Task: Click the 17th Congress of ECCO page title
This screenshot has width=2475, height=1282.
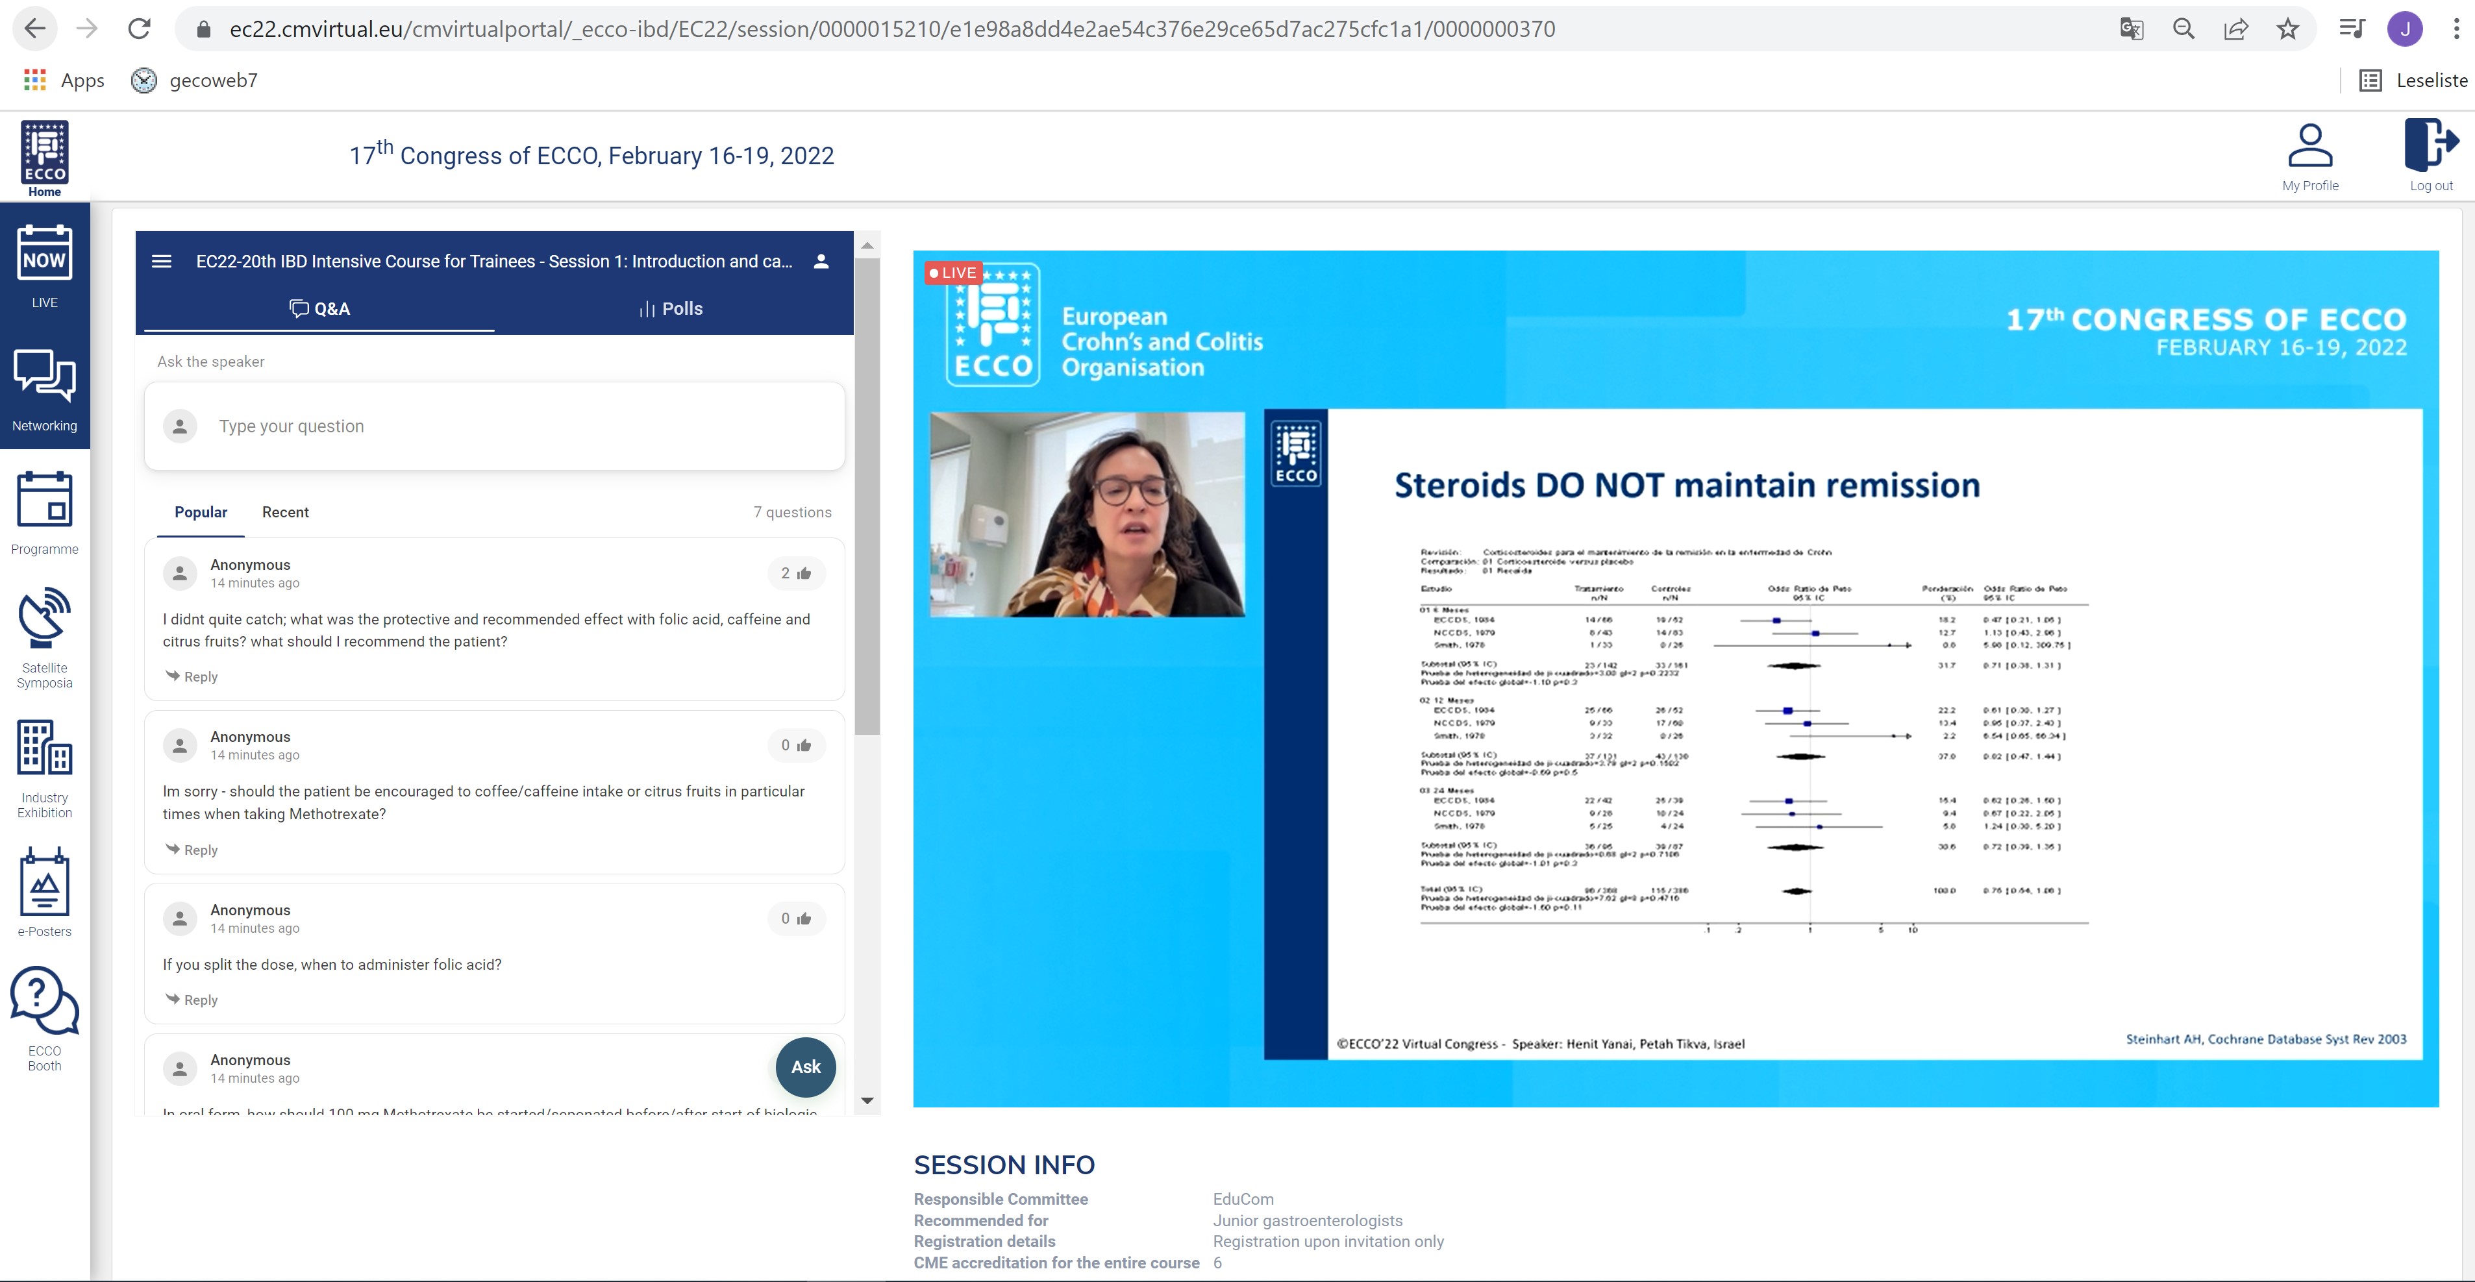Action: (x=592, y=154)
